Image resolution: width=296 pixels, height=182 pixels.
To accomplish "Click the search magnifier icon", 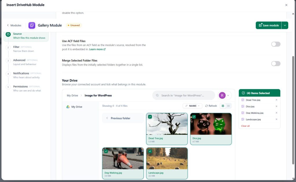I will [x=157, y=95].
